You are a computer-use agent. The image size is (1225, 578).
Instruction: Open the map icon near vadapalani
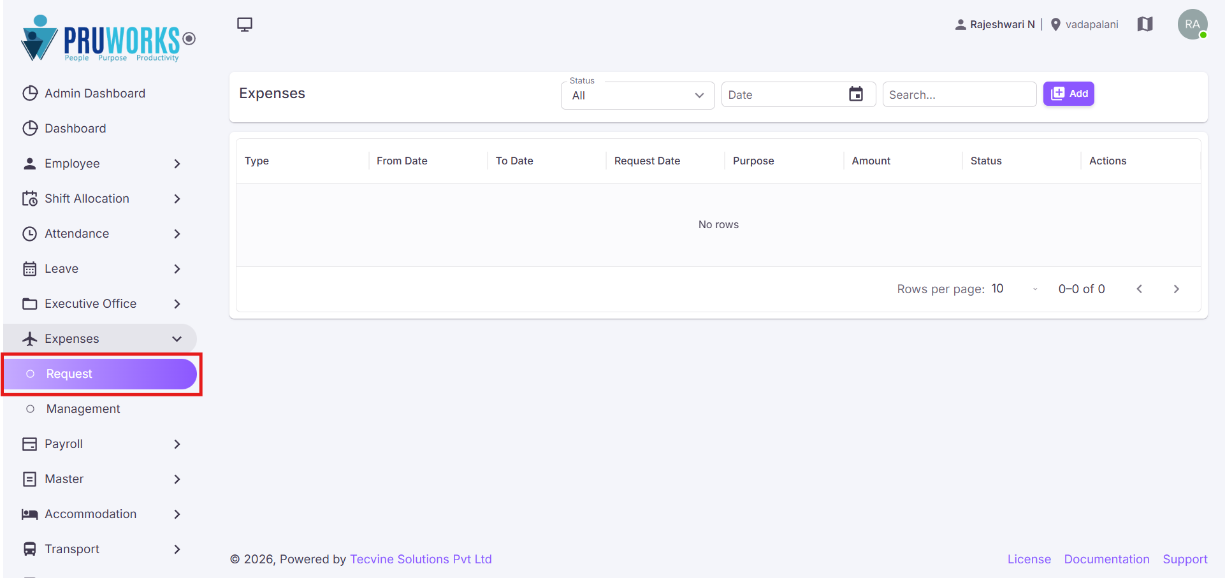point(1145,24)
